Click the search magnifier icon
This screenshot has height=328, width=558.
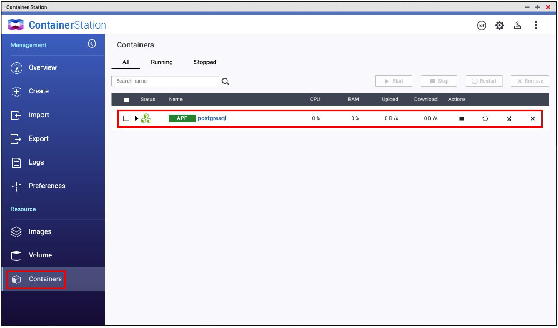(x=226, y=81)
